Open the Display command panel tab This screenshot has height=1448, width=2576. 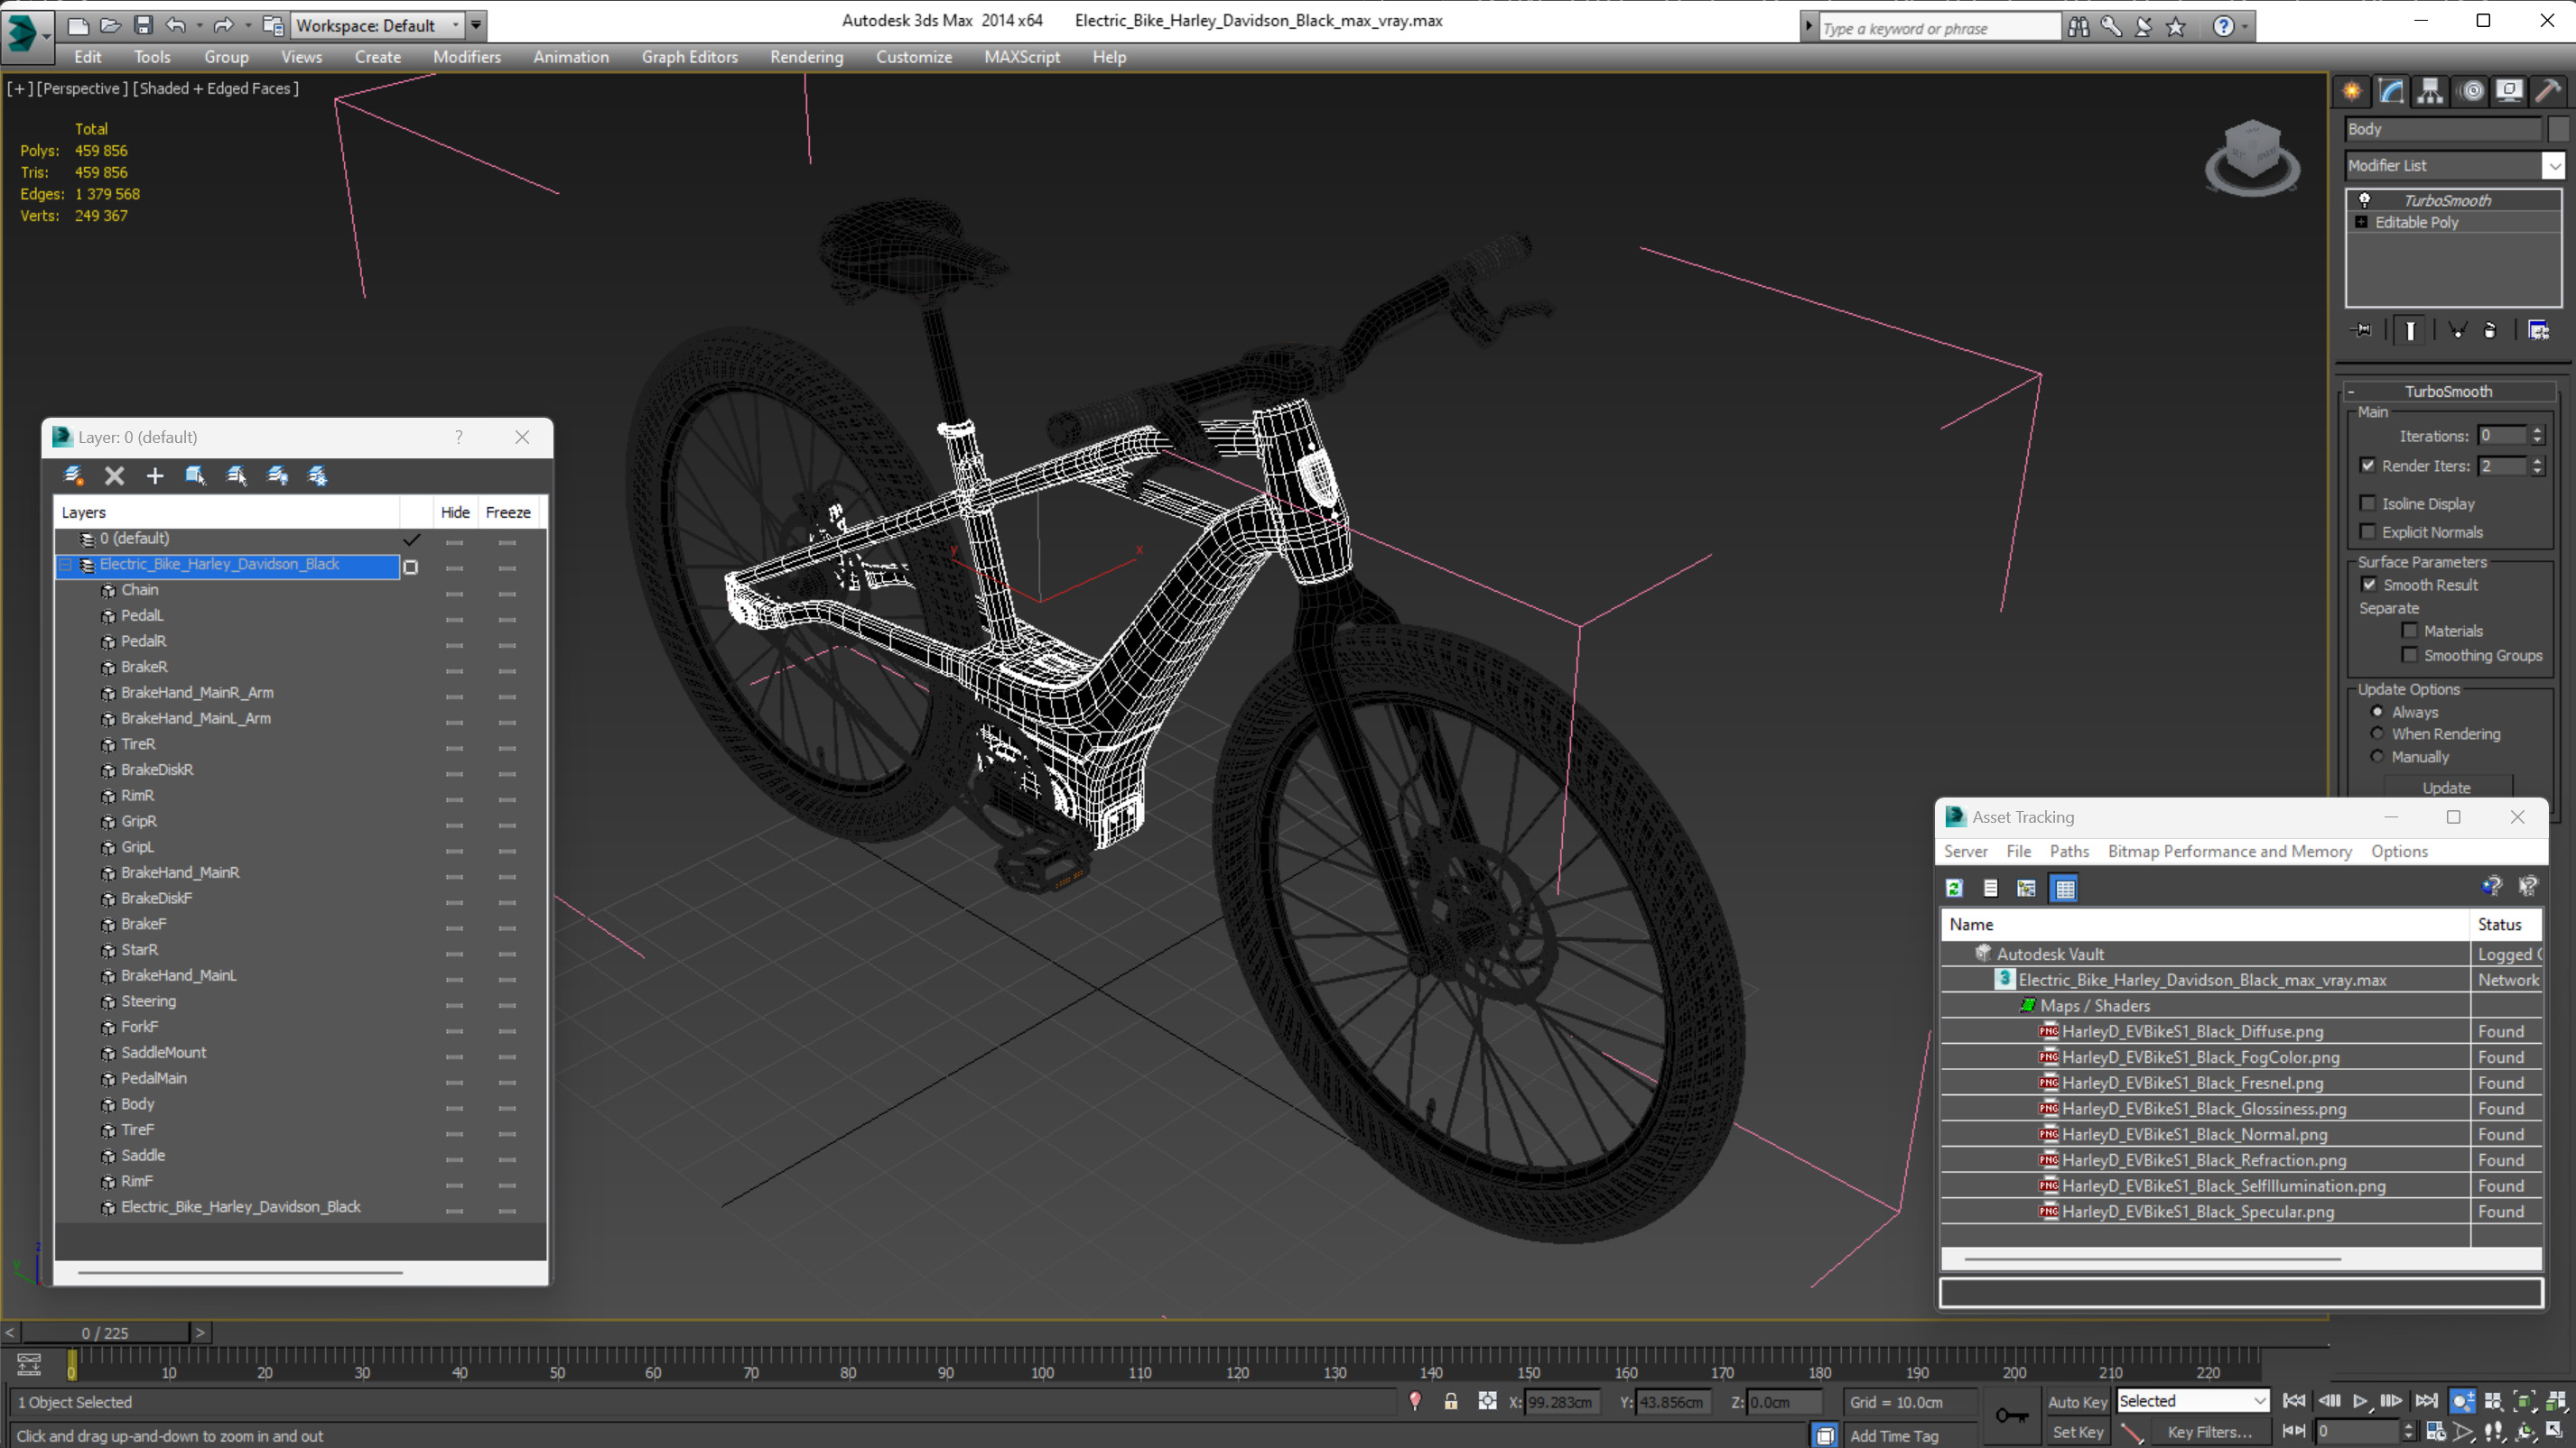(x=2509, y=91)
